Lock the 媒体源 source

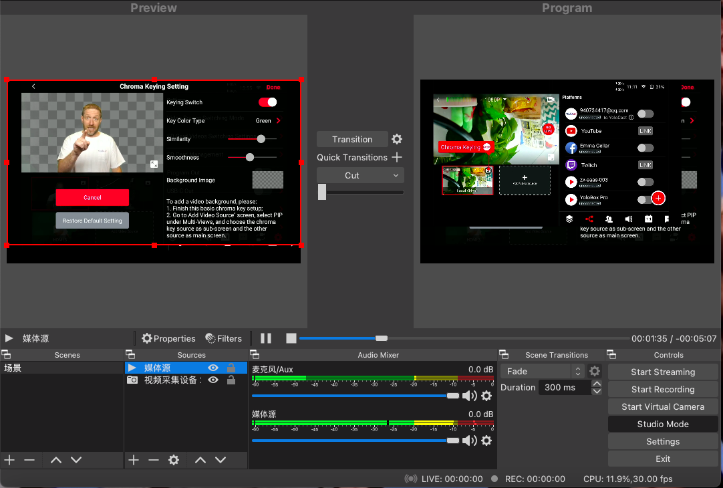click(231, 368)
